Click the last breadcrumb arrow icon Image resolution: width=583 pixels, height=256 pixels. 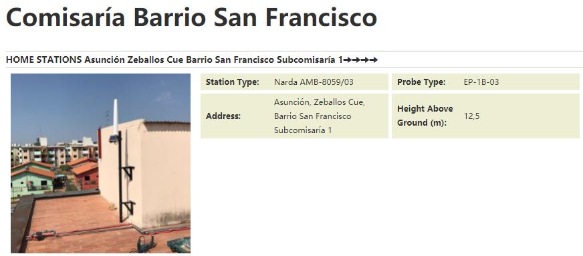point(374,59)
